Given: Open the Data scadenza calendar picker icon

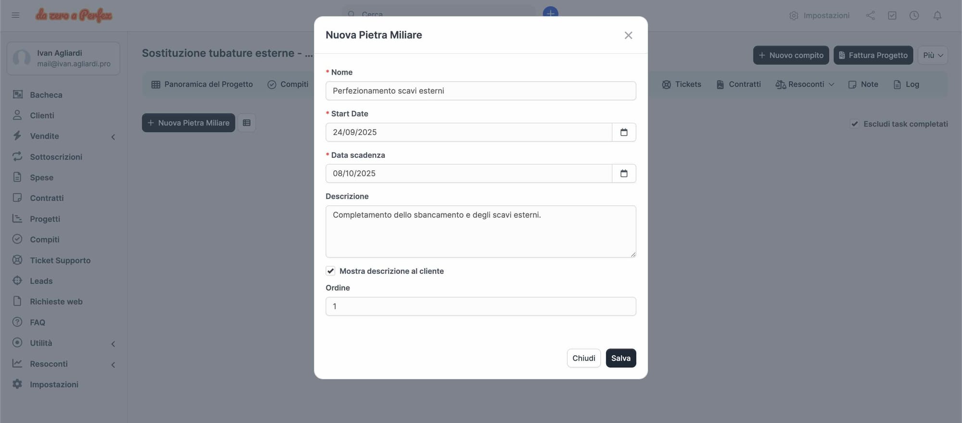Looking at the screenshot, I should click(x=624, y=174).
